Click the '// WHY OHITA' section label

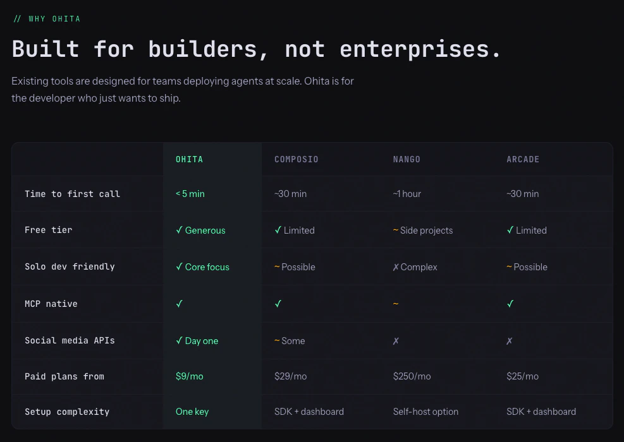pos(47,19)
